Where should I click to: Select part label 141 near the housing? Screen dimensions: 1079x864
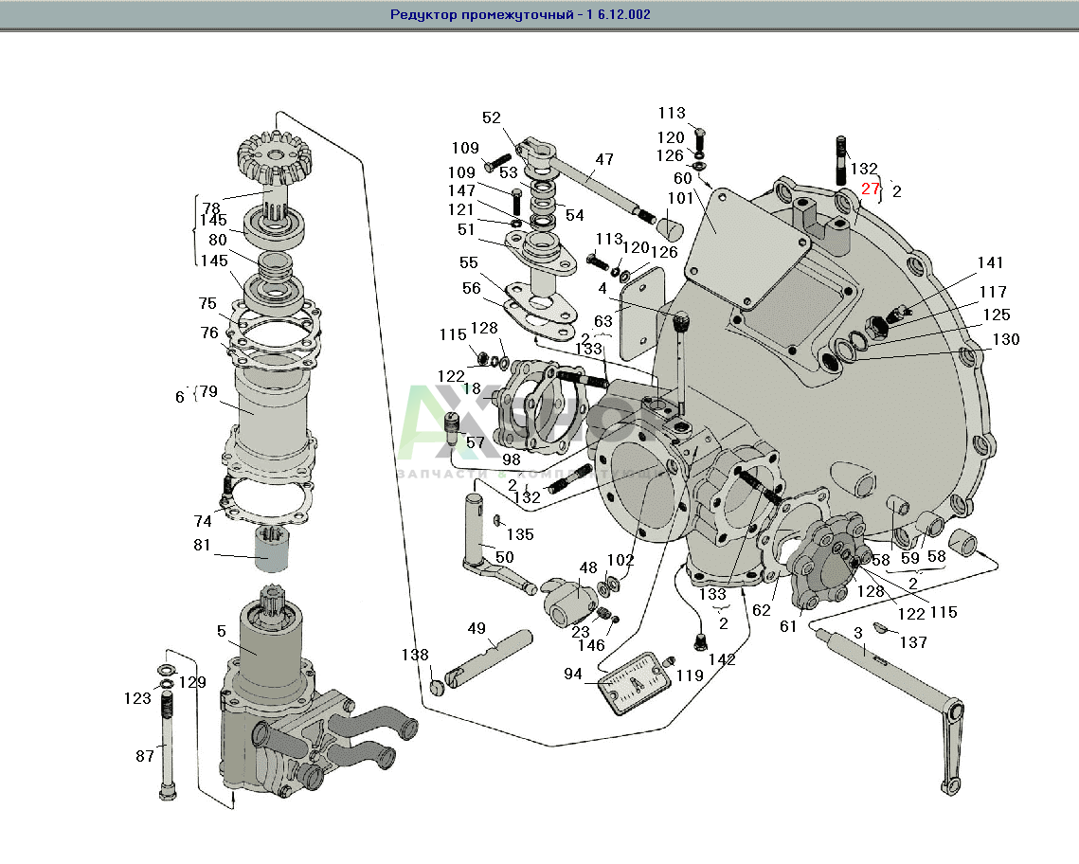click(991, 262)
